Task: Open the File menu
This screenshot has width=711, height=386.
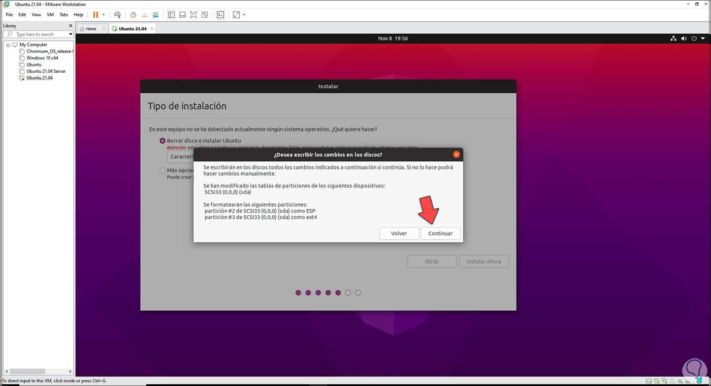Action: (x=9, y=15)
